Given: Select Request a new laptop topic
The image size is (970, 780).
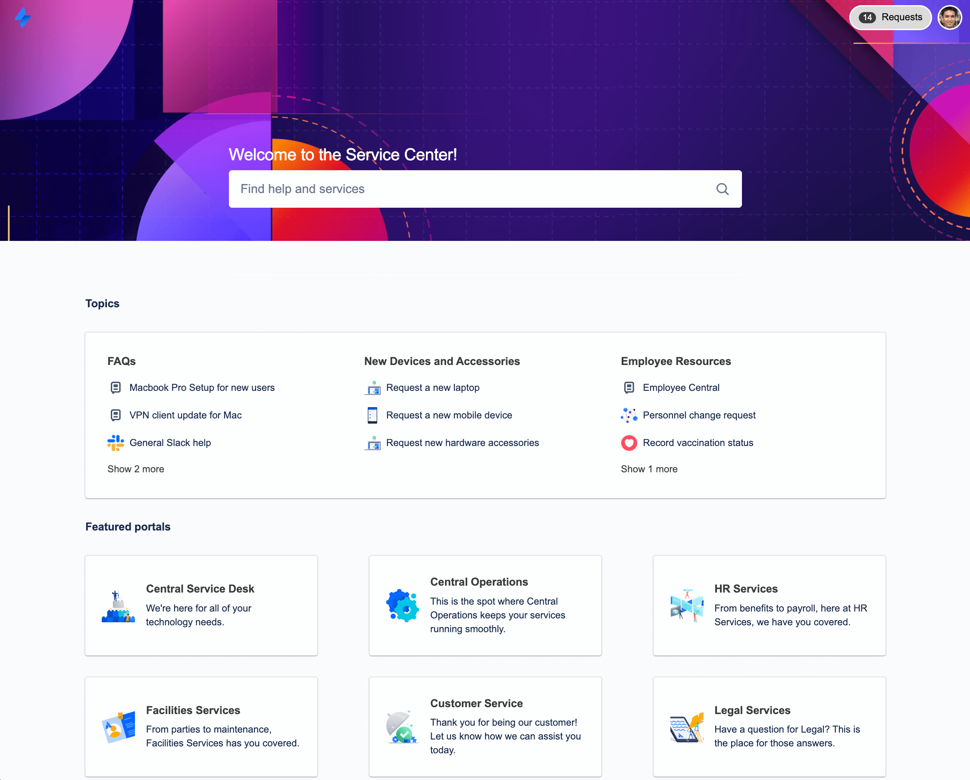Looking at the screenshot, I should (432, 387).
